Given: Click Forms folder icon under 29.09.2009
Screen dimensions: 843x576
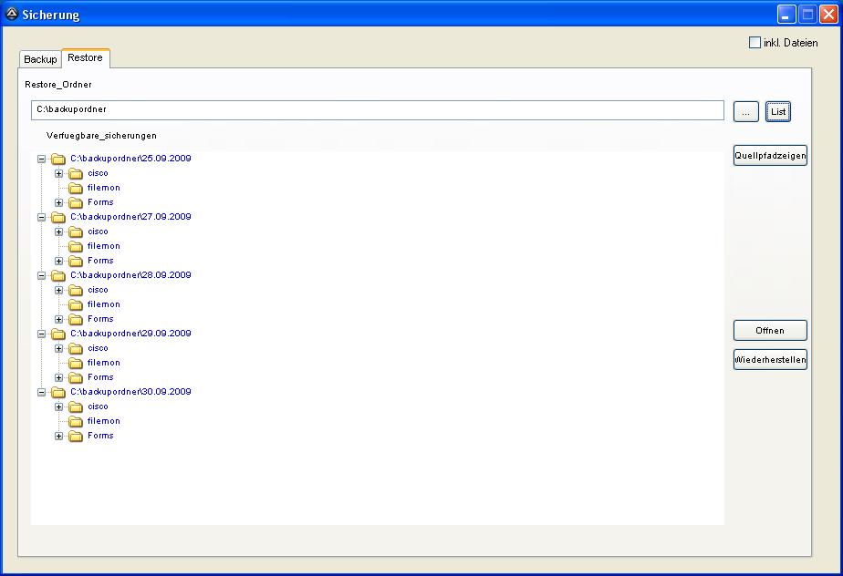Looking at the screenshot, I should coord(76,377).
